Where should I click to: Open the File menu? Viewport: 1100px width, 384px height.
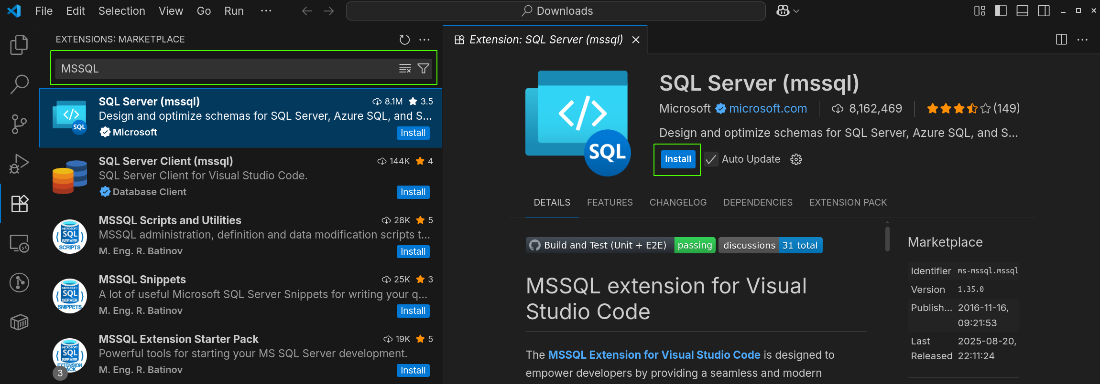coord(44,11)
